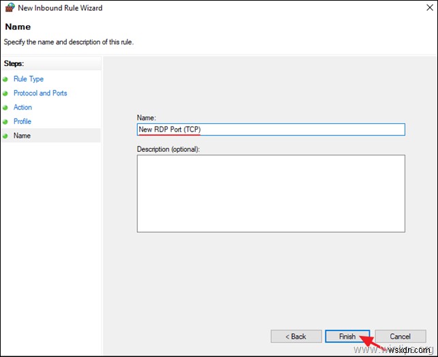The width and height of the screenshot is (438, 357).
Task: Click inside the Description text area
Action: pyautogui.click(x=271, y=193)
